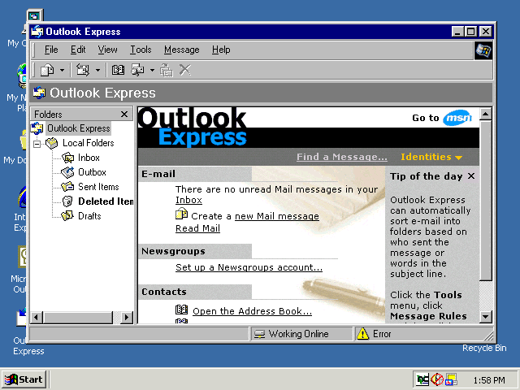Click the New Mail toolbar icon

click(47, 70)
